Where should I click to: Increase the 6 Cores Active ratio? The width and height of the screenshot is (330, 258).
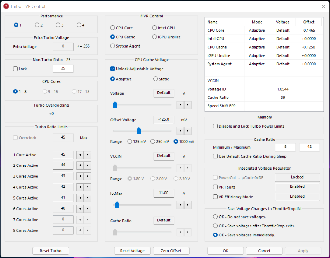[x=87, y=209]
